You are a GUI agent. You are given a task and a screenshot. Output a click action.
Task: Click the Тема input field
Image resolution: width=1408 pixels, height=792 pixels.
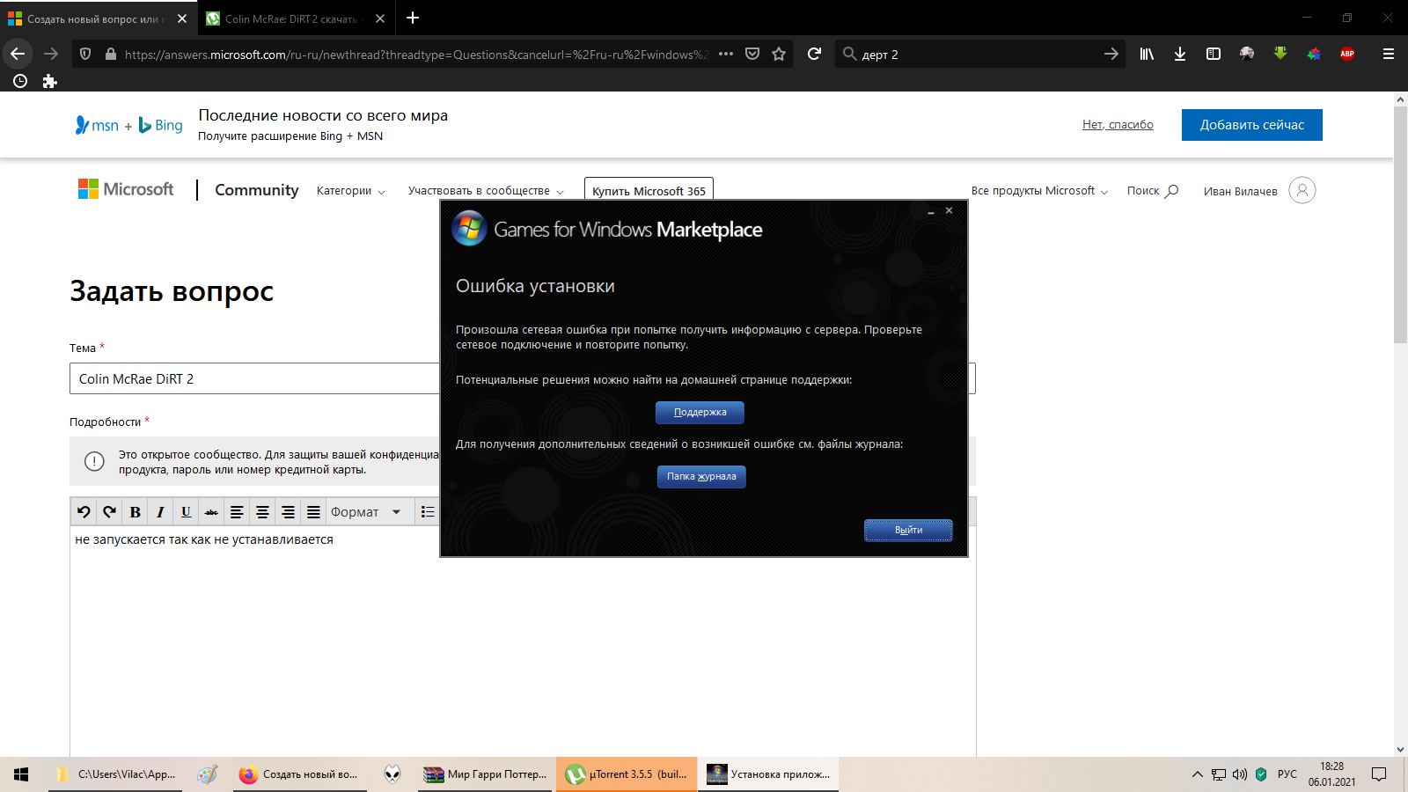coord(523,378)
